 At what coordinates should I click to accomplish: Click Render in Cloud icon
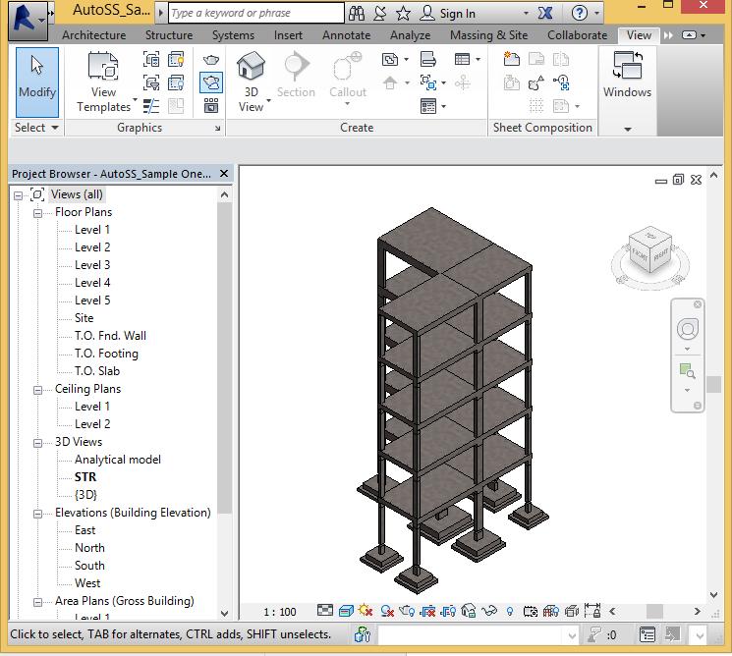pos(211,82)
